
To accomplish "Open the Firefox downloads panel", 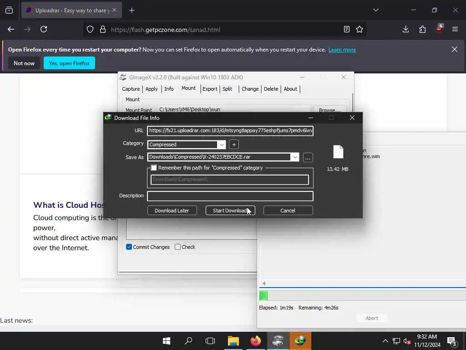I will (405, 30).
